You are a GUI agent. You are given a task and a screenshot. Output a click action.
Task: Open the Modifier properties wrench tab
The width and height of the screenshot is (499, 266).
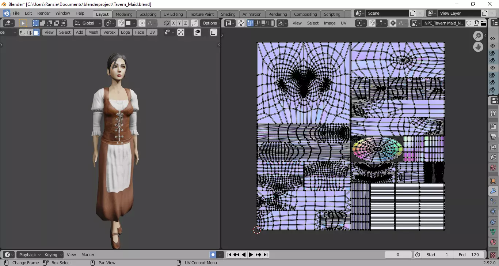click(x=494, y=191)
